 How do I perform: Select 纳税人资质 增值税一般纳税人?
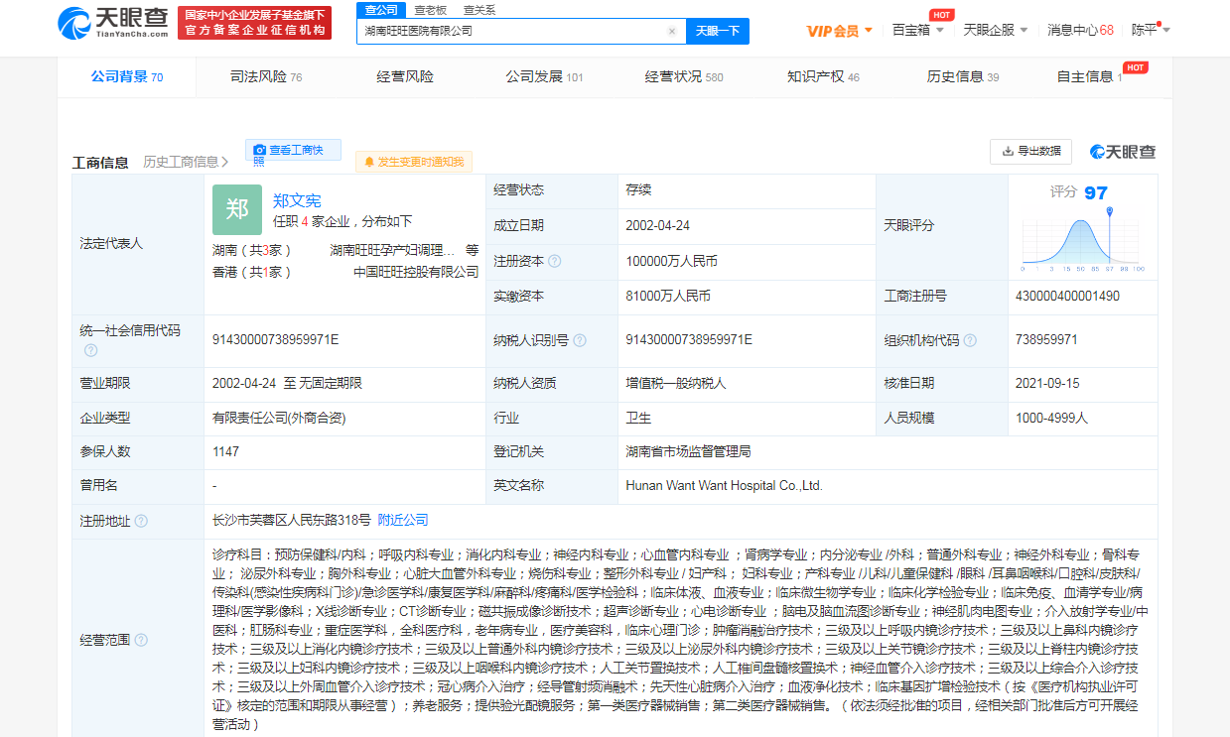(675, 382)
